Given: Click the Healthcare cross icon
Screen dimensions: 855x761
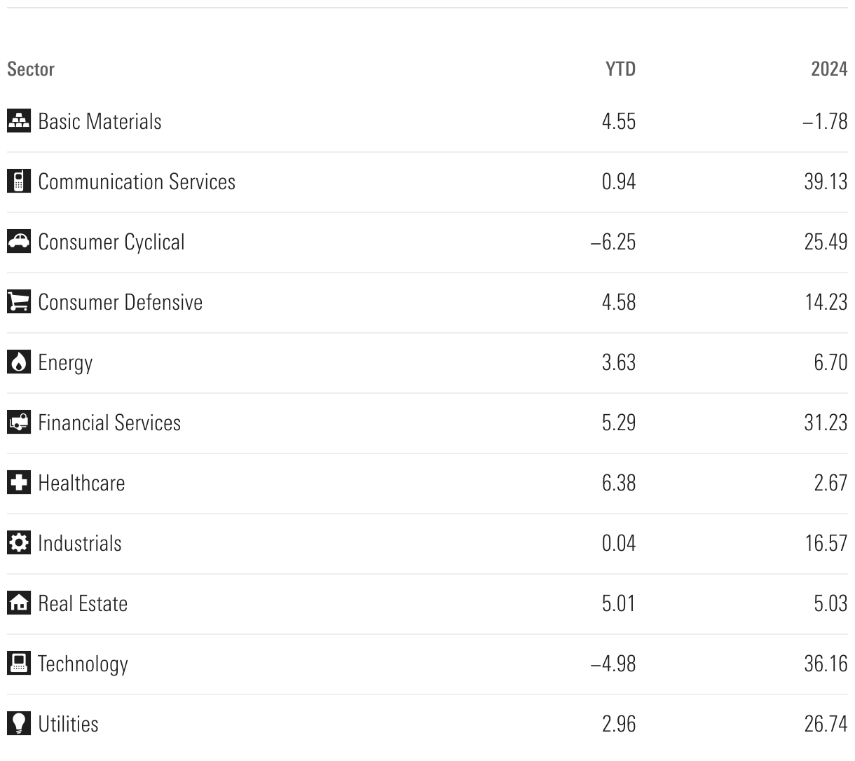Looking at the screenshot, I should click(x=19, y=483).
